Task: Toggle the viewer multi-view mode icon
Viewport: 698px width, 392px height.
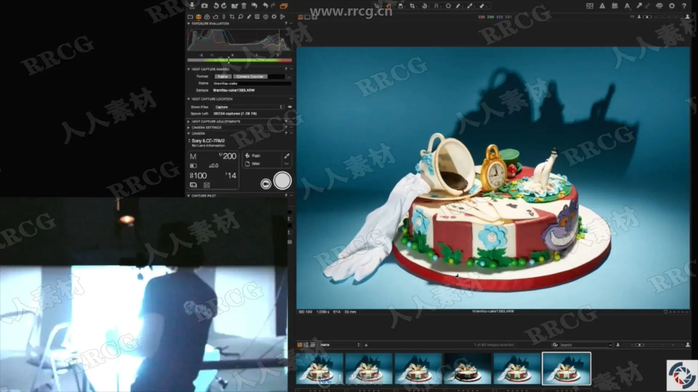Action: click(300, 17)
